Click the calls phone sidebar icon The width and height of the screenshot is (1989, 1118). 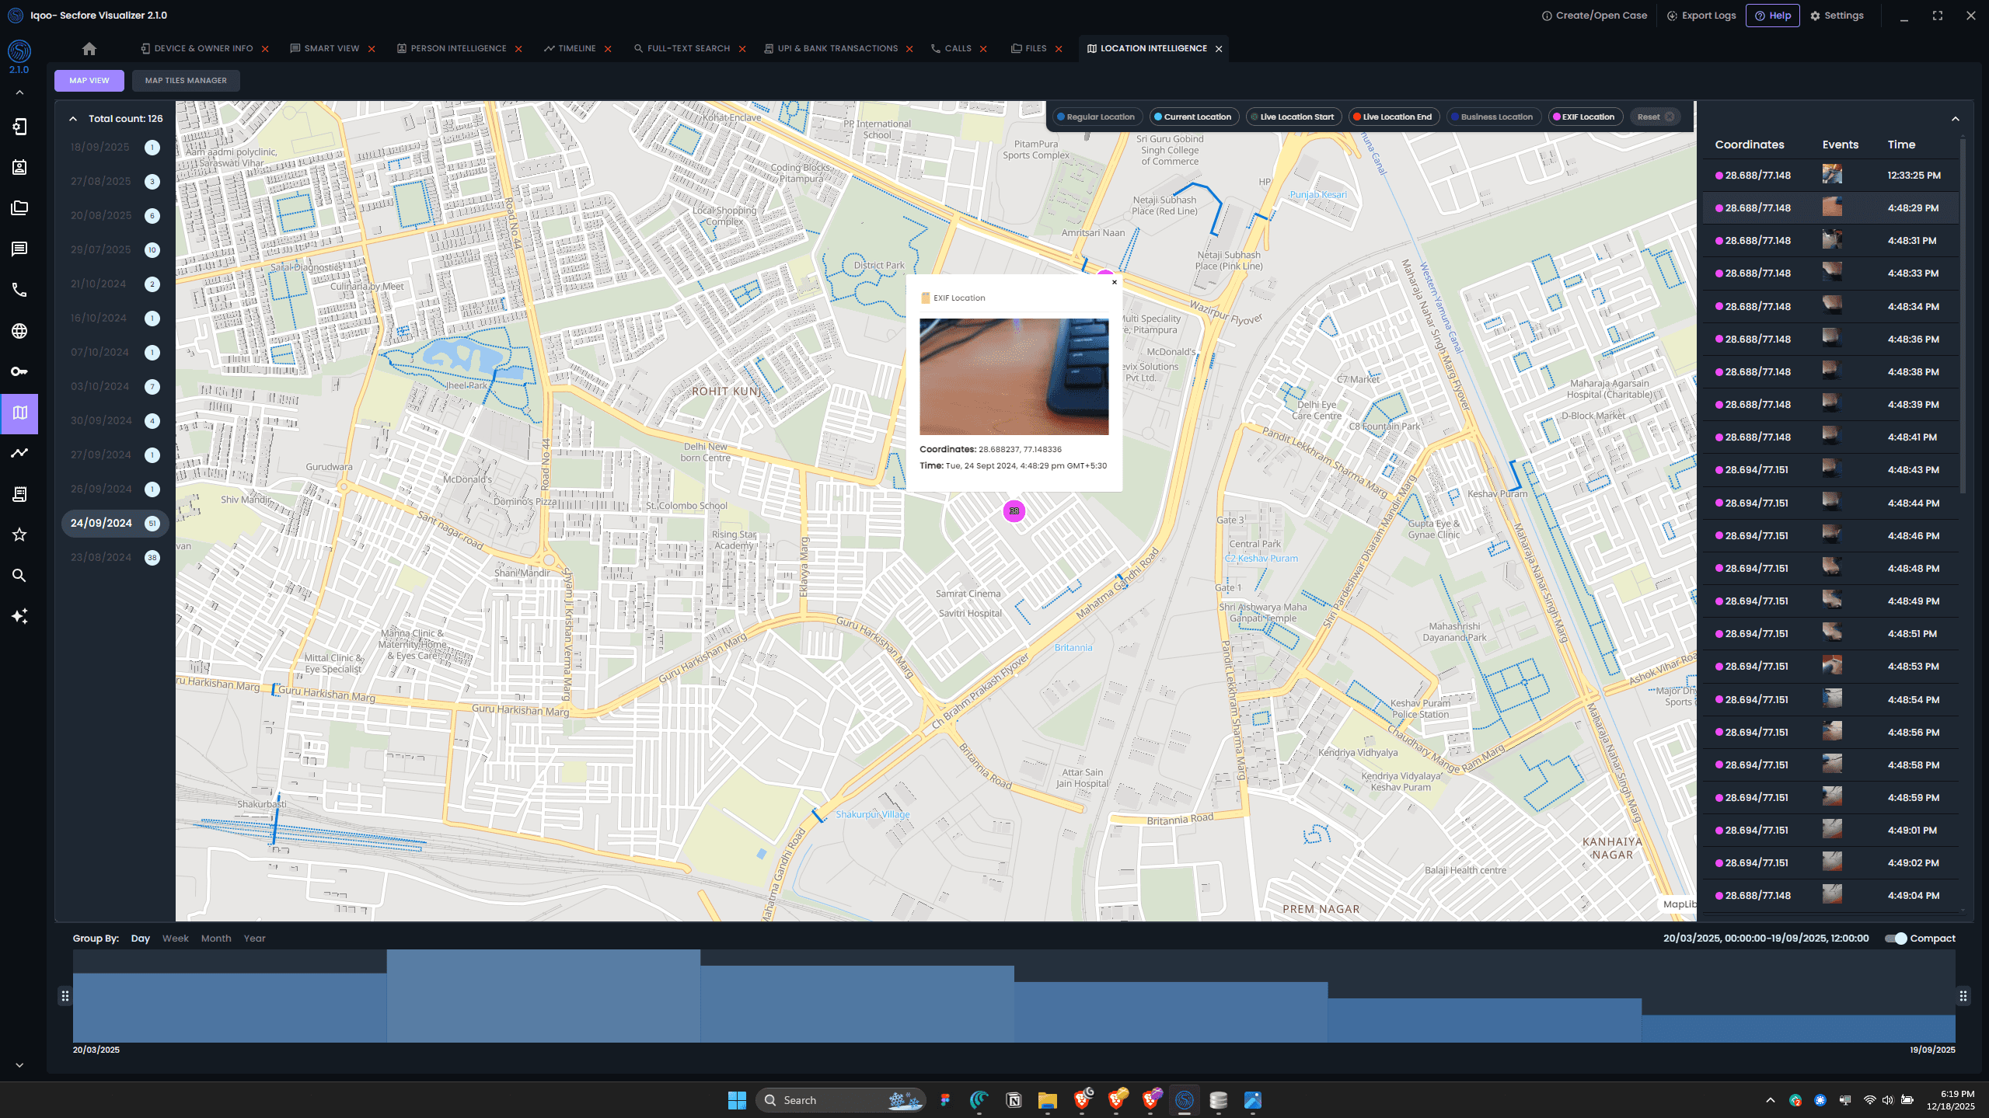coord(19,291)
